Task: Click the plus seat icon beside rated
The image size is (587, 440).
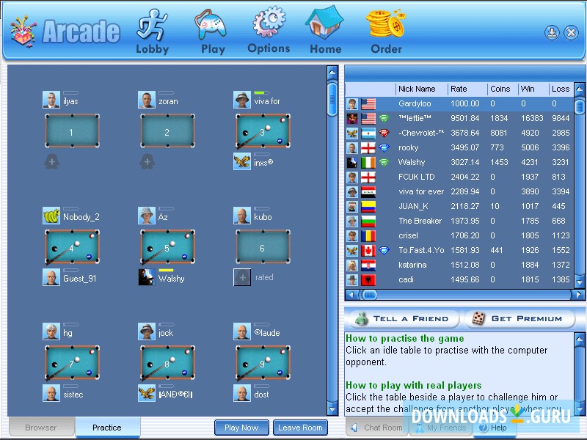Action: 242,277
